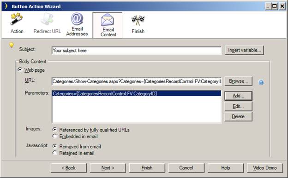This screenshot has width=288, height=178.
Task: Minimize the Button Action Wizard window
Action: click(268, 6)
